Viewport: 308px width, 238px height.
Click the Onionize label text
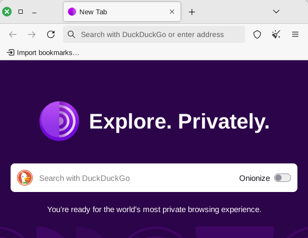[255, 178]
